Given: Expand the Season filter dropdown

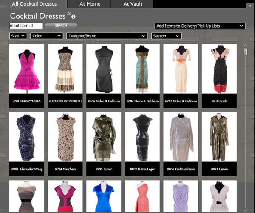Looking at the screenshot, I should pyautogui.click(x=167, y=36).
